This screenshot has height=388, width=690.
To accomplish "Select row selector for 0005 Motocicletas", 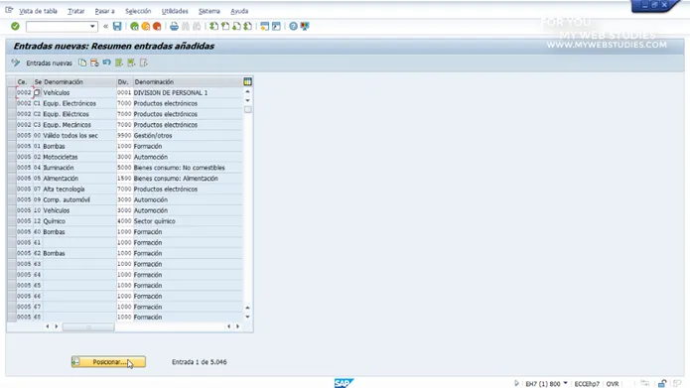I will (12, 157).
